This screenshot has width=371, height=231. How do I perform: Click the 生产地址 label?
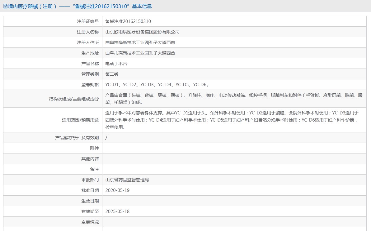coord(90,53)
